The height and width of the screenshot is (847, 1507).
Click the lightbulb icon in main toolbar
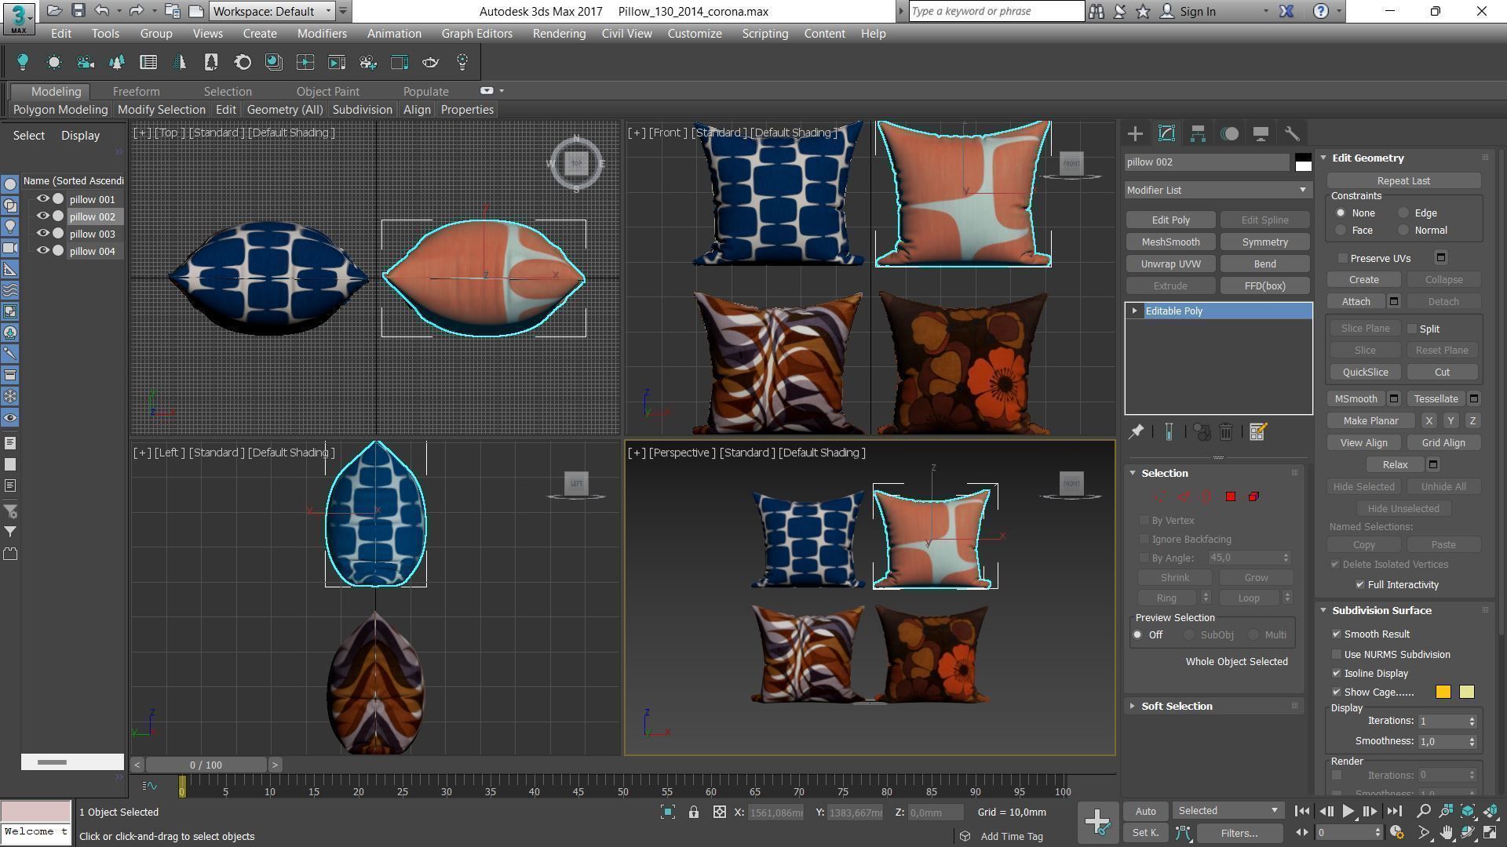pyautogui.click(x=23, y=62)
